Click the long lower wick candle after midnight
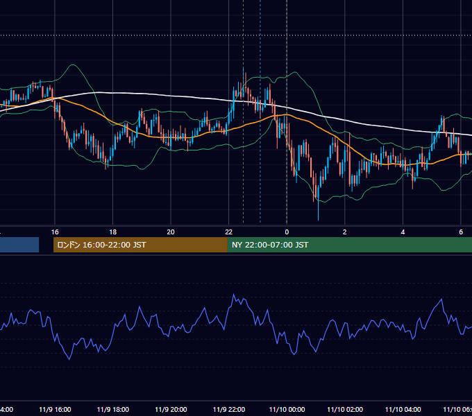 (318, 203)
